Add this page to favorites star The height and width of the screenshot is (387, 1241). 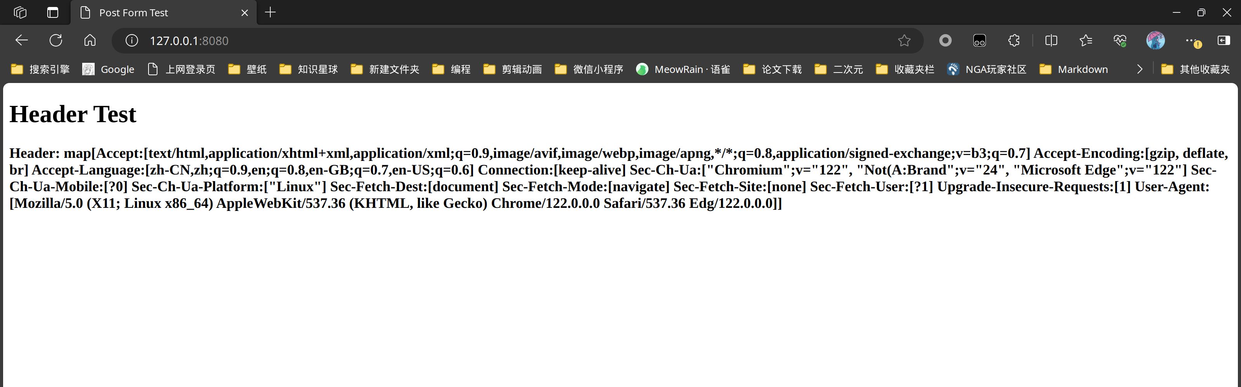[x=904, y=40]
